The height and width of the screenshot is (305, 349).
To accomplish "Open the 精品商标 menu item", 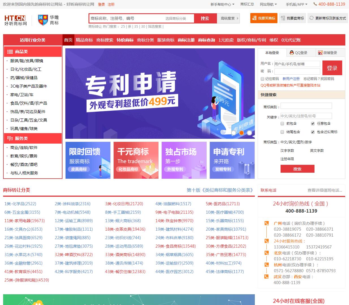I will point(84,40).
